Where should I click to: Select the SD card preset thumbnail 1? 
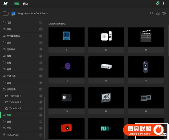(x=66, y=37)
